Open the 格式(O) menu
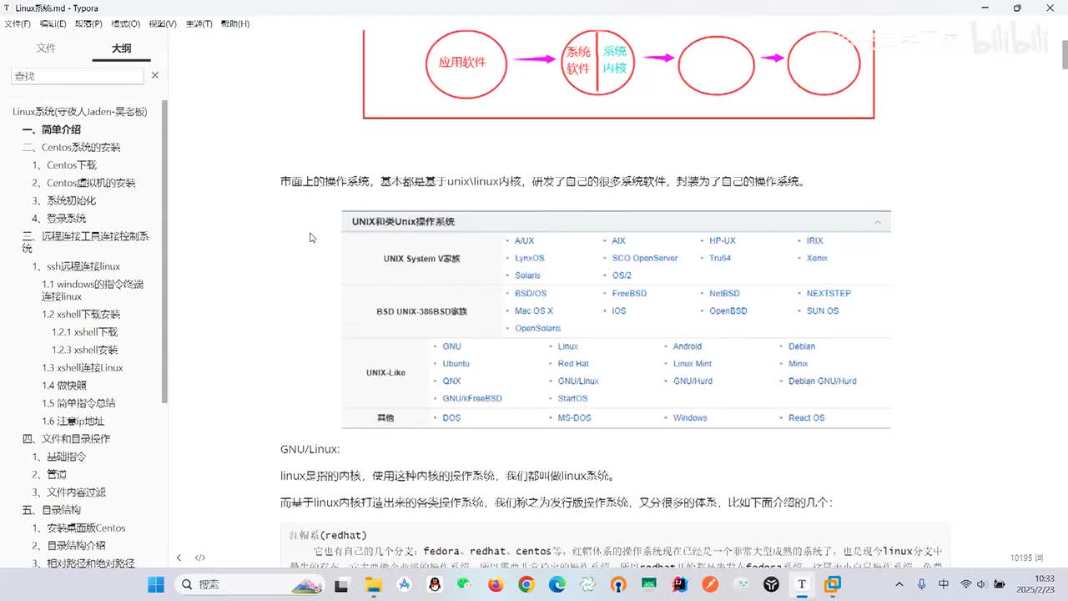The image size is (1068, 601). tap(126, 24)
